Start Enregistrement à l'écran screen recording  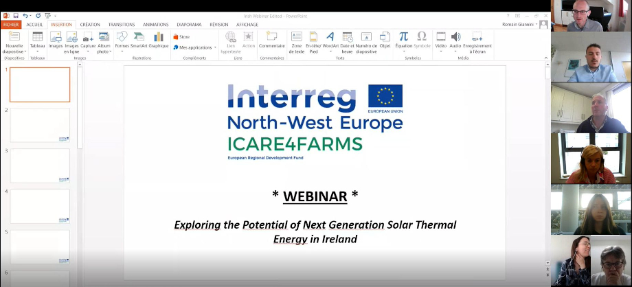[477, 43]
